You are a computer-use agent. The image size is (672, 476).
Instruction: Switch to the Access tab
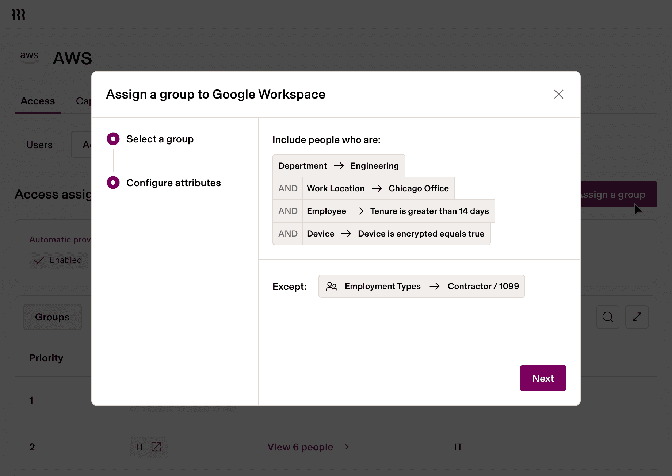(x=38, y=101)
